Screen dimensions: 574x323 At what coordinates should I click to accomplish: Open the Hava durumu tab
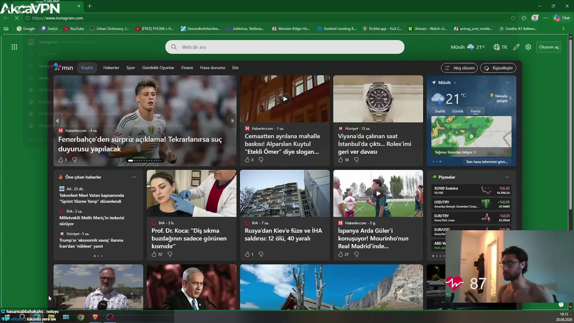(213, 68)
